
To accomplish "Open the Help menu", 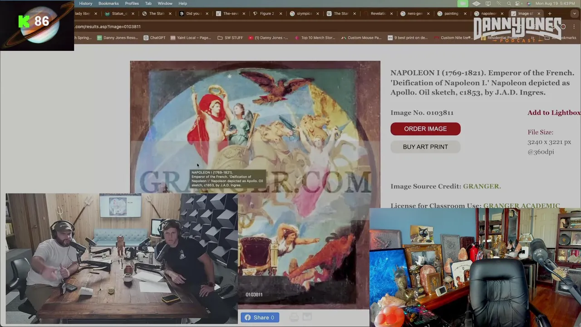I will coord(182,3).
